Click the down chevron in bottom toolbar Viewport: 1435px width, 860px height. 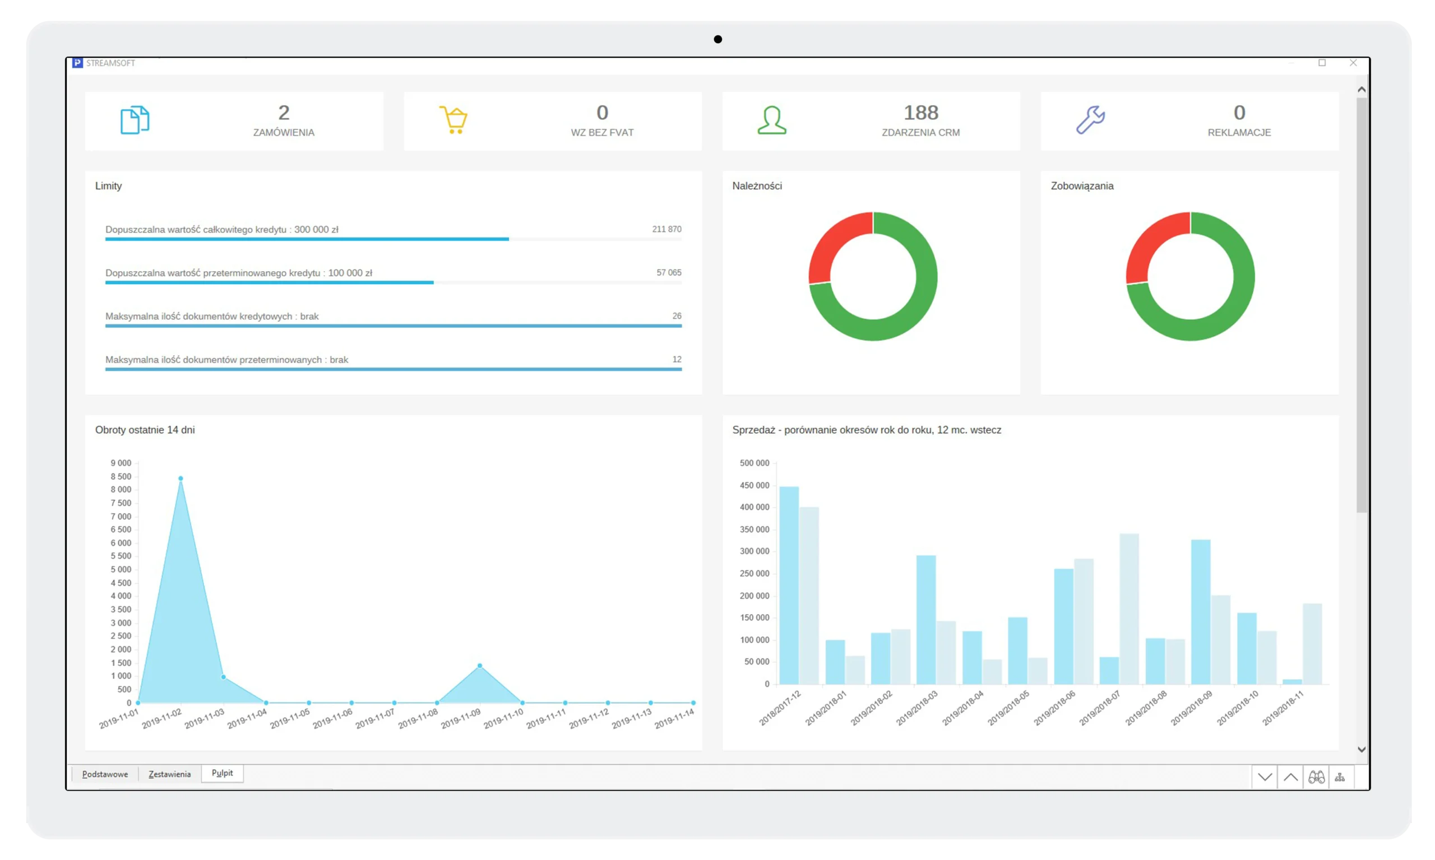pos(1265,777)
